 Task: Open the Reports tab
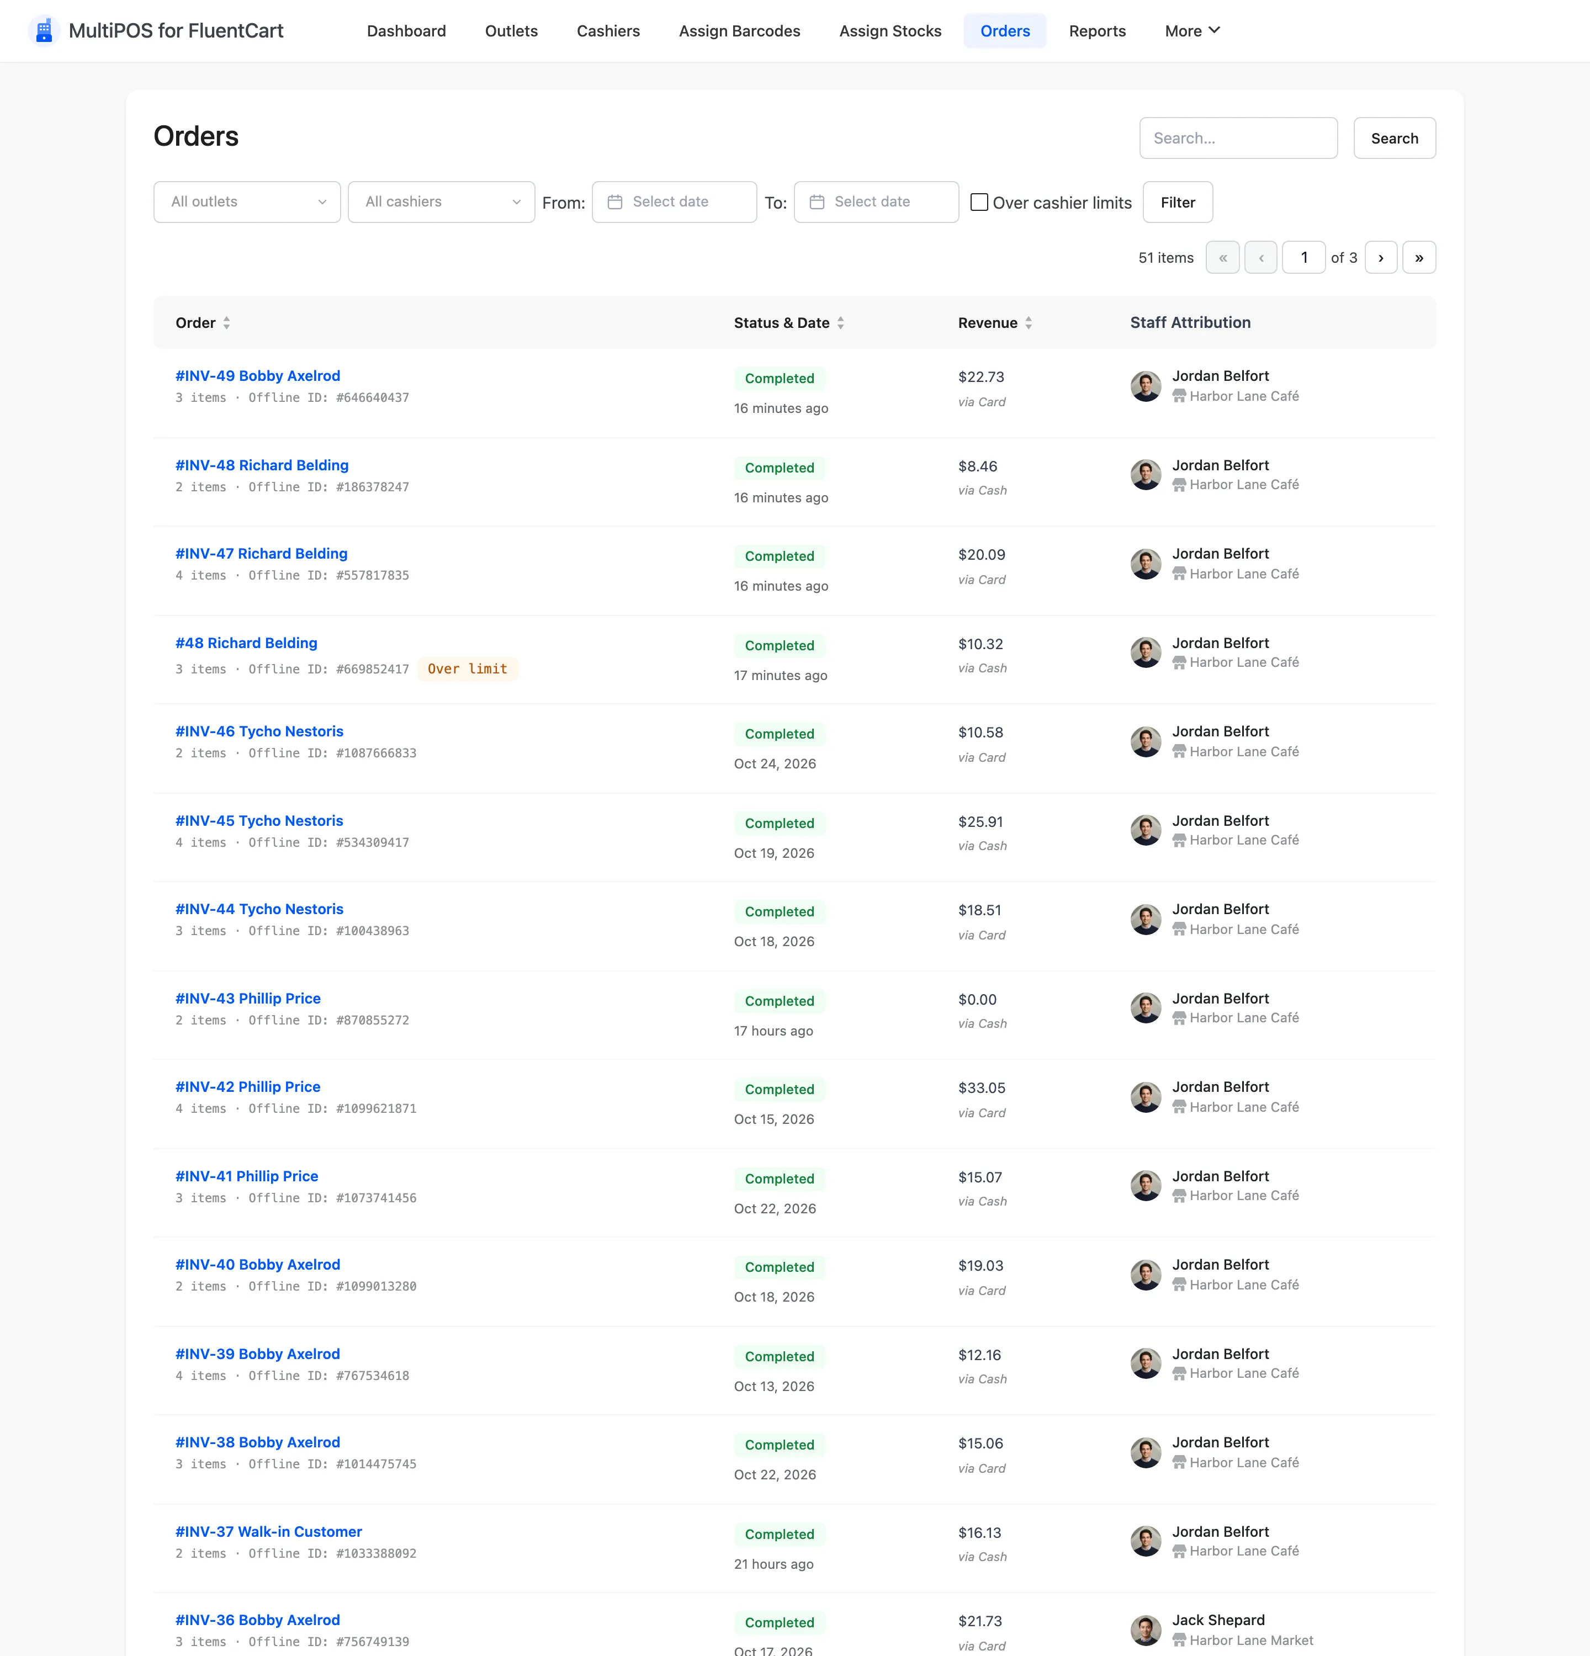click(x=1096, y=31)
